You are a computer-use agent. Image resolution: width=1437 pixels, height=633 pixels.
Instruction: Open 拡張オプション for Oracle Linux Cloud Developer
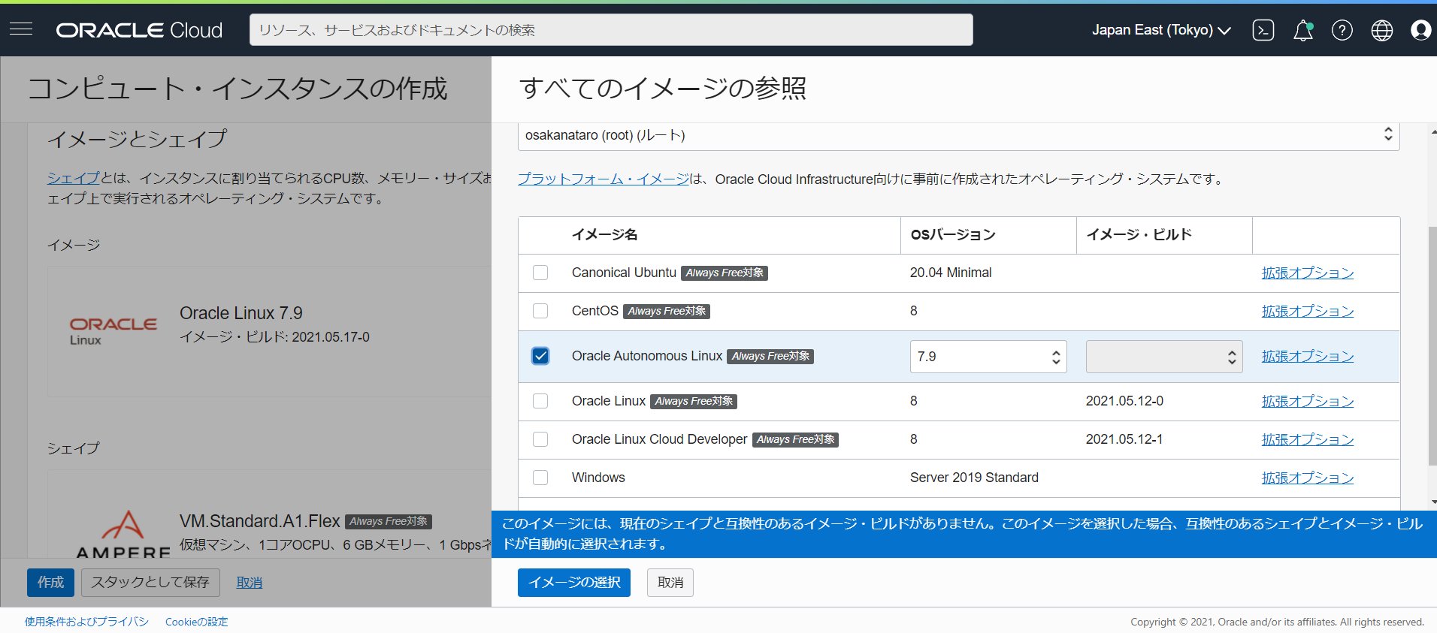(x=1308, y=439)
